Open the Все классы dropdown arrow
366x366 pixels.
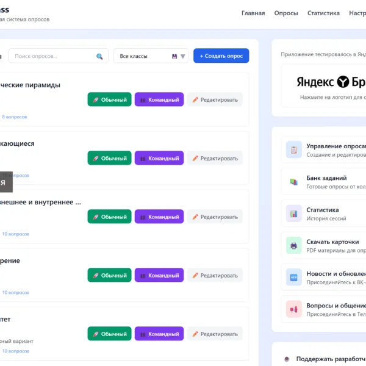(183, 56)
